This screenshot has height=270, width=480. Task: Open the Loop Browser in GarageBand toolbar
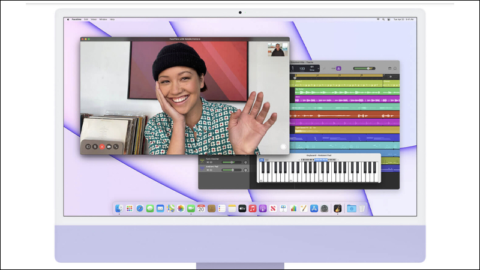click(x=395, y=68)
